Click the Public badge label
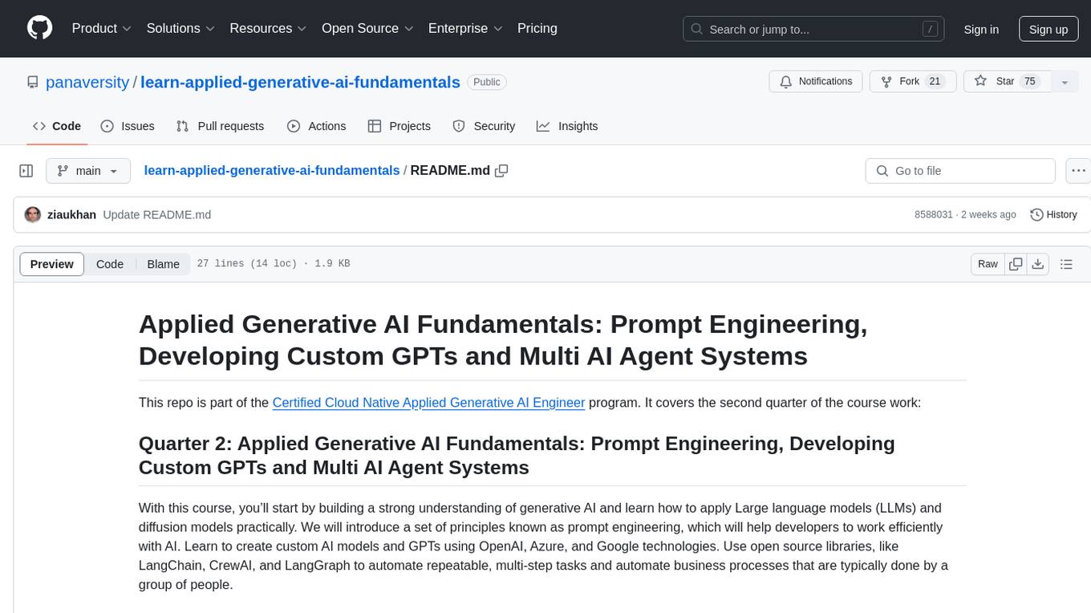The width and height of the screenshot is (1091, 613). pos(487,82)
